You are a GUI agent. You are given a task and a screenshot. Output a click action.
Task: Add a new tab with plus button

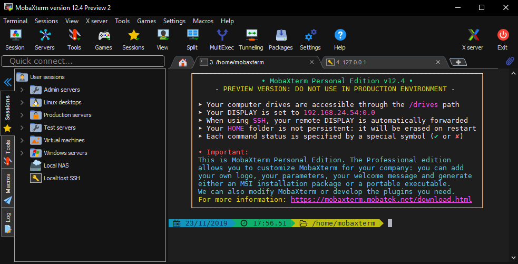(458, 62)
